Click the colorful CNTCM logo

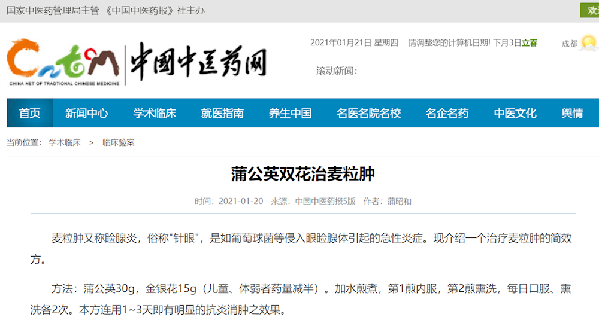[x=63, y=62]
